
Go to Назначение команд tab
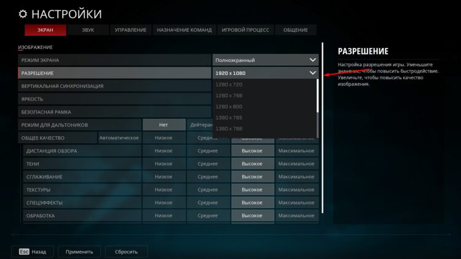(x=184, y=30)
